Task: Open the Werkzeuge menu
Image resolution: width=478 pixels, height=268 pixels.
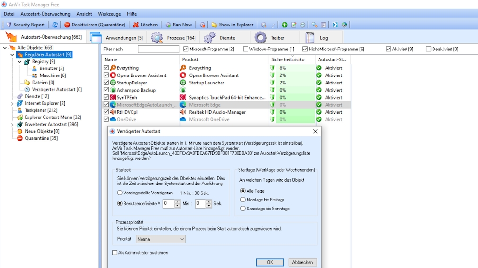Action: tap(109, 14)
